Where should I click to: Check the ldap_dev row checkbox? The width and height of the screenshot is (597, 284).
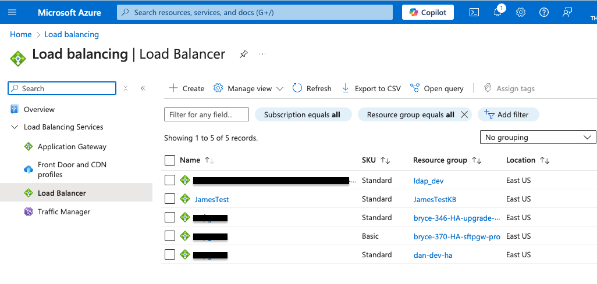pyautogui.click(x=170, y=180)
